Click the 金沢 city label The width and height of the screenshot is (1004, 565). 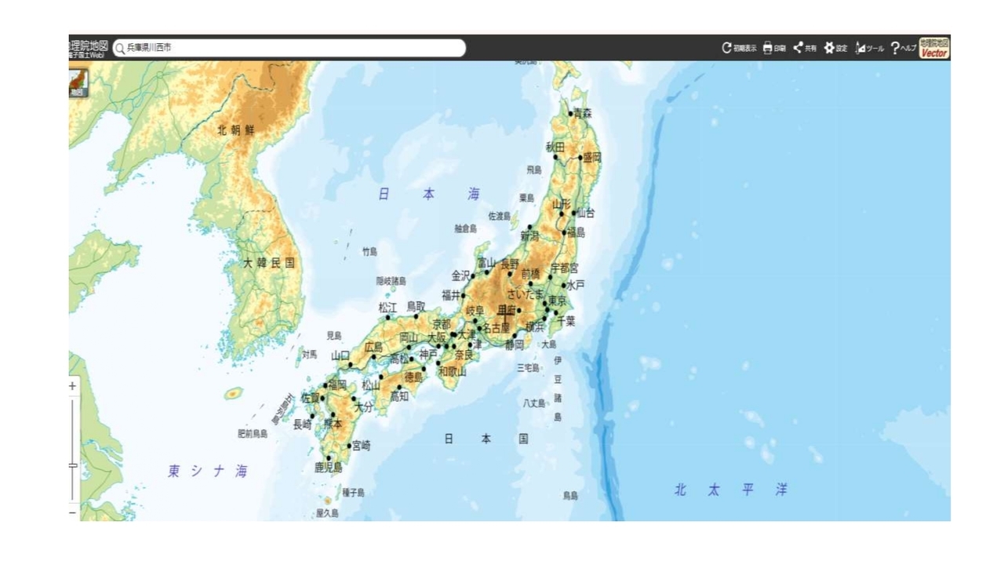[x=460, y=275]
